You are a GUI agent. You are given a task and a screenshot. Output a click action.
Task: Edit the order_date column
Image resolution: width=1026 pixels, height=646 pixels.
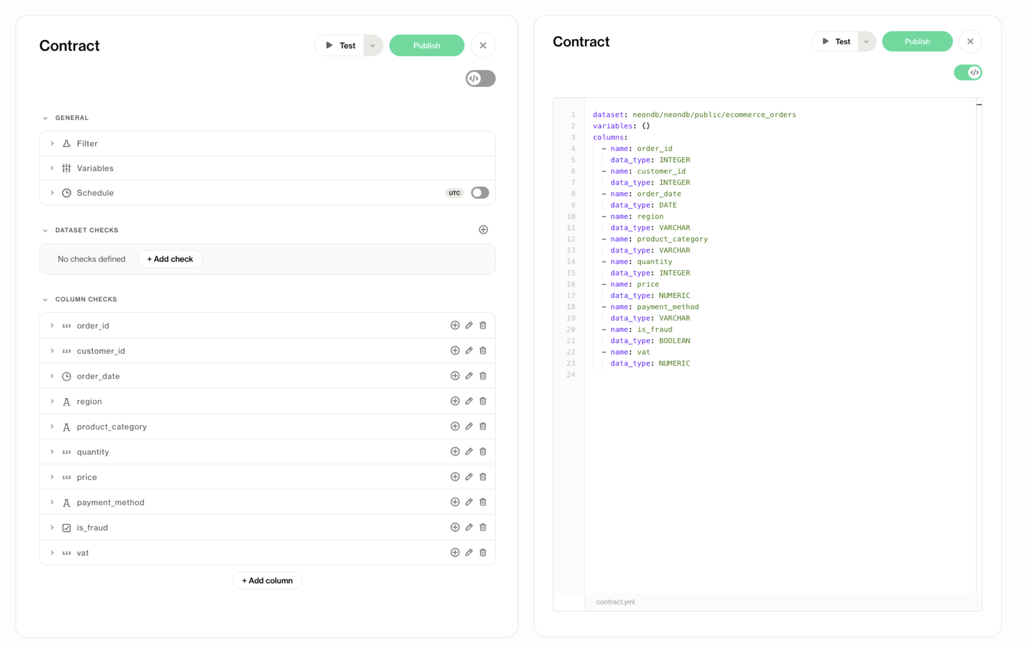click(x=469, y=376)
